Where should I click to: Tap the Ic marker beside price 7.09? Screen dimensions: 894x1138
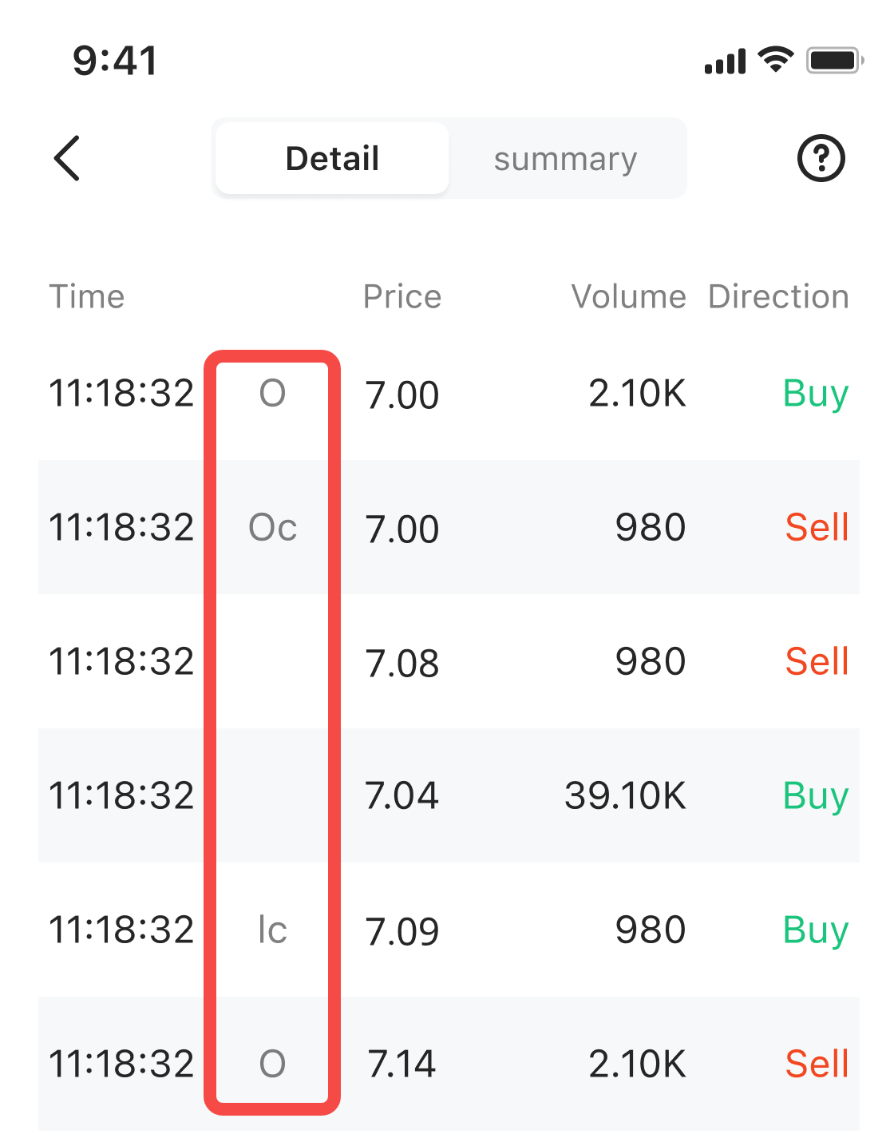(x=272, y=930)
